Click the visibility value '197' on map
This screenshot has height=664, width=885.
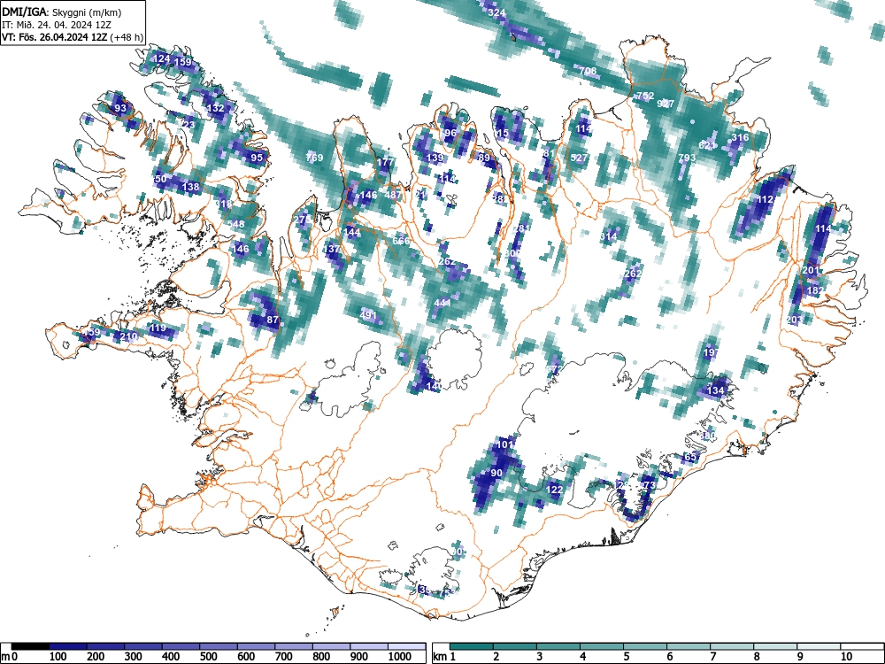(712, 352)
